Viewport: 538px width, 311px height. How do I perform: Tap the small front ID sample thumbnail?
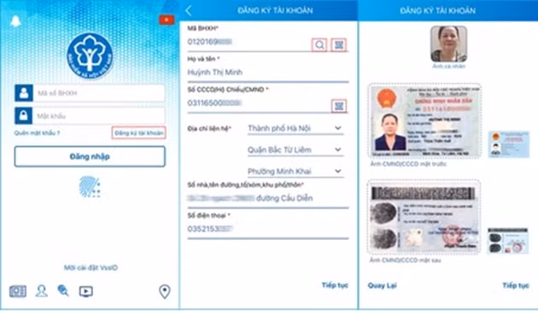point(508,144)
